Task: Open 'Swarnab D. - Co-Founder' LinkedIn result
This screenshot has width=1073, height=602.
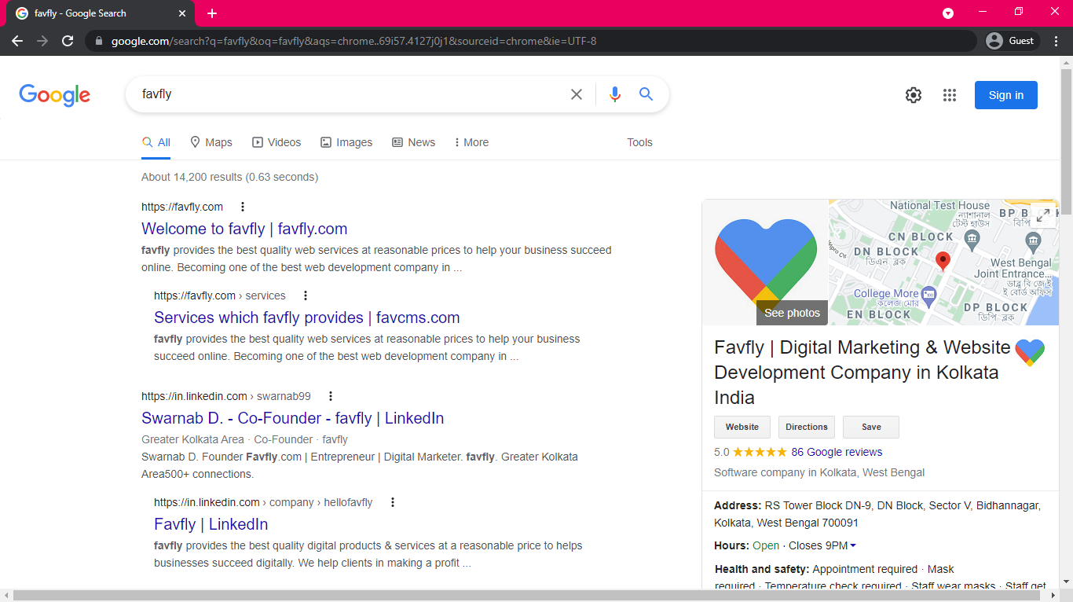Action: [x=293, y=418]
